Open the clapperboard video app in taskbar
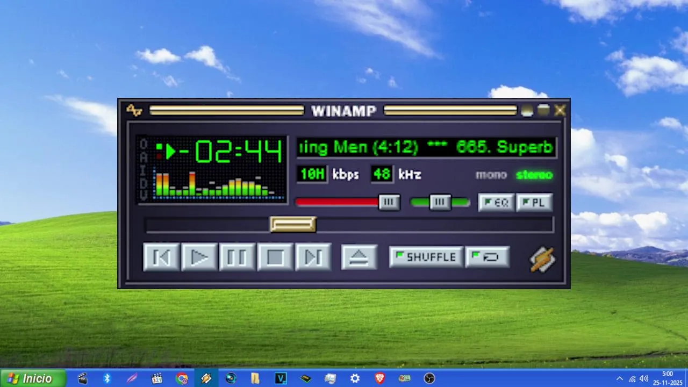 82,378
